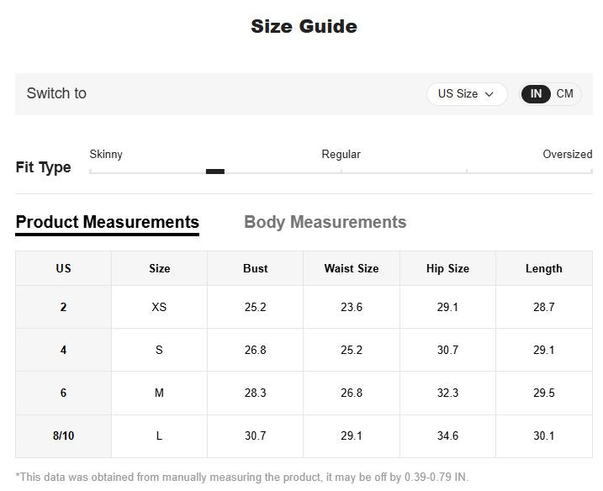Screen dimensions: 603x491
Task: Open the Body Measurements tab
Action: click(x=325, y=222)
